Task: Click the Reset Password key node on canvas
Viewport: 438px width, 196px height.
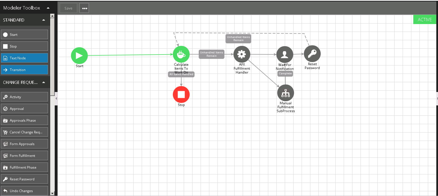Action: coord(312,54)
